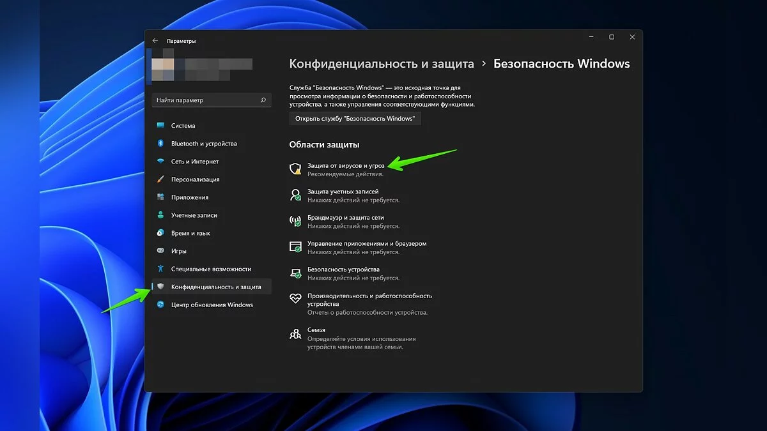Click the Система monitor icon
Viewport: 767px width, 431px height.
click(160, 126)
